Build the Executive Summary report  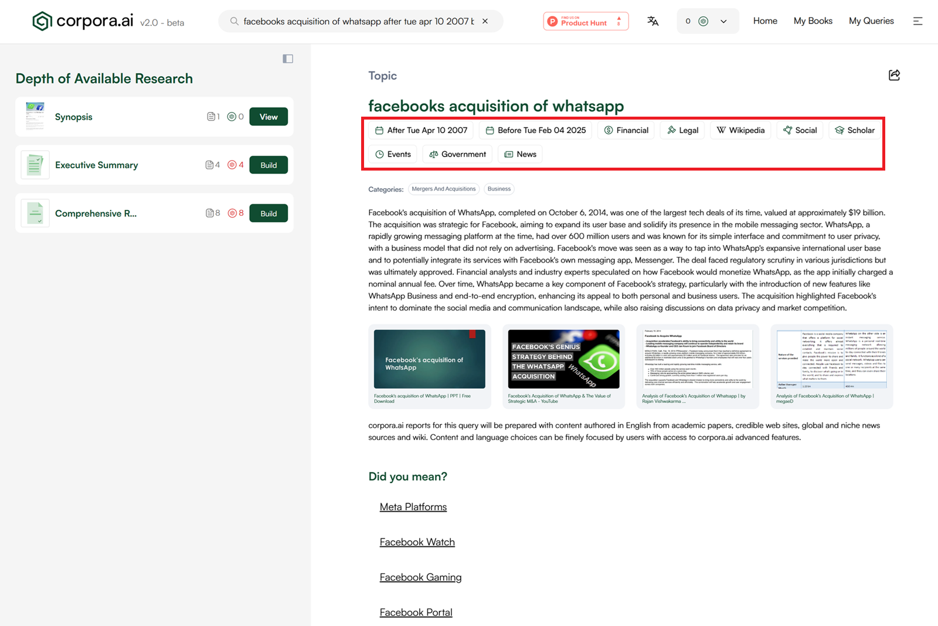[x=269, y=165]
